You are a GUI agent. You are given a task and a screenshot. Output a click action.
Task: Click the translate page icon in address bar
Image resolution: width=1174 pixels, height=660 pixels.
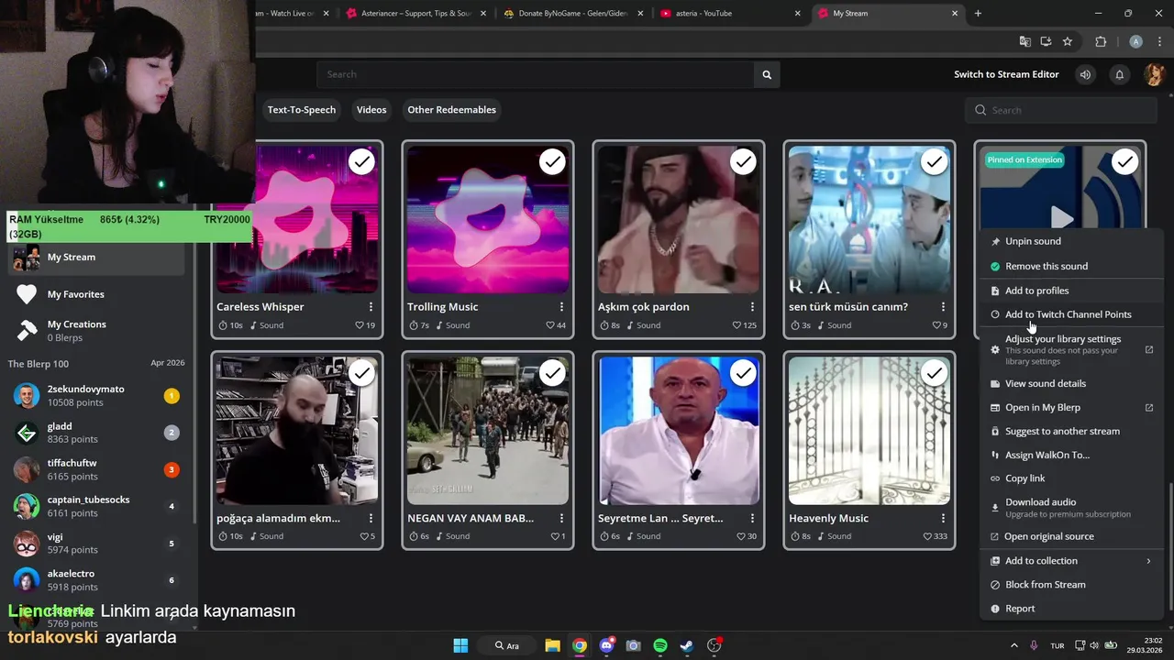click(1025, 41)
